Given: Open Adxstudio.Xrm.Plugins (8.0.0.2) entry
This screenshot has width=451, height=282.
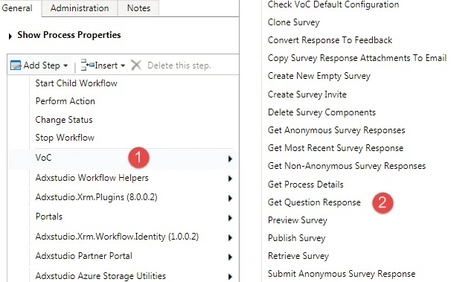Looking at the screenshot, I should [x=96, y=197].
